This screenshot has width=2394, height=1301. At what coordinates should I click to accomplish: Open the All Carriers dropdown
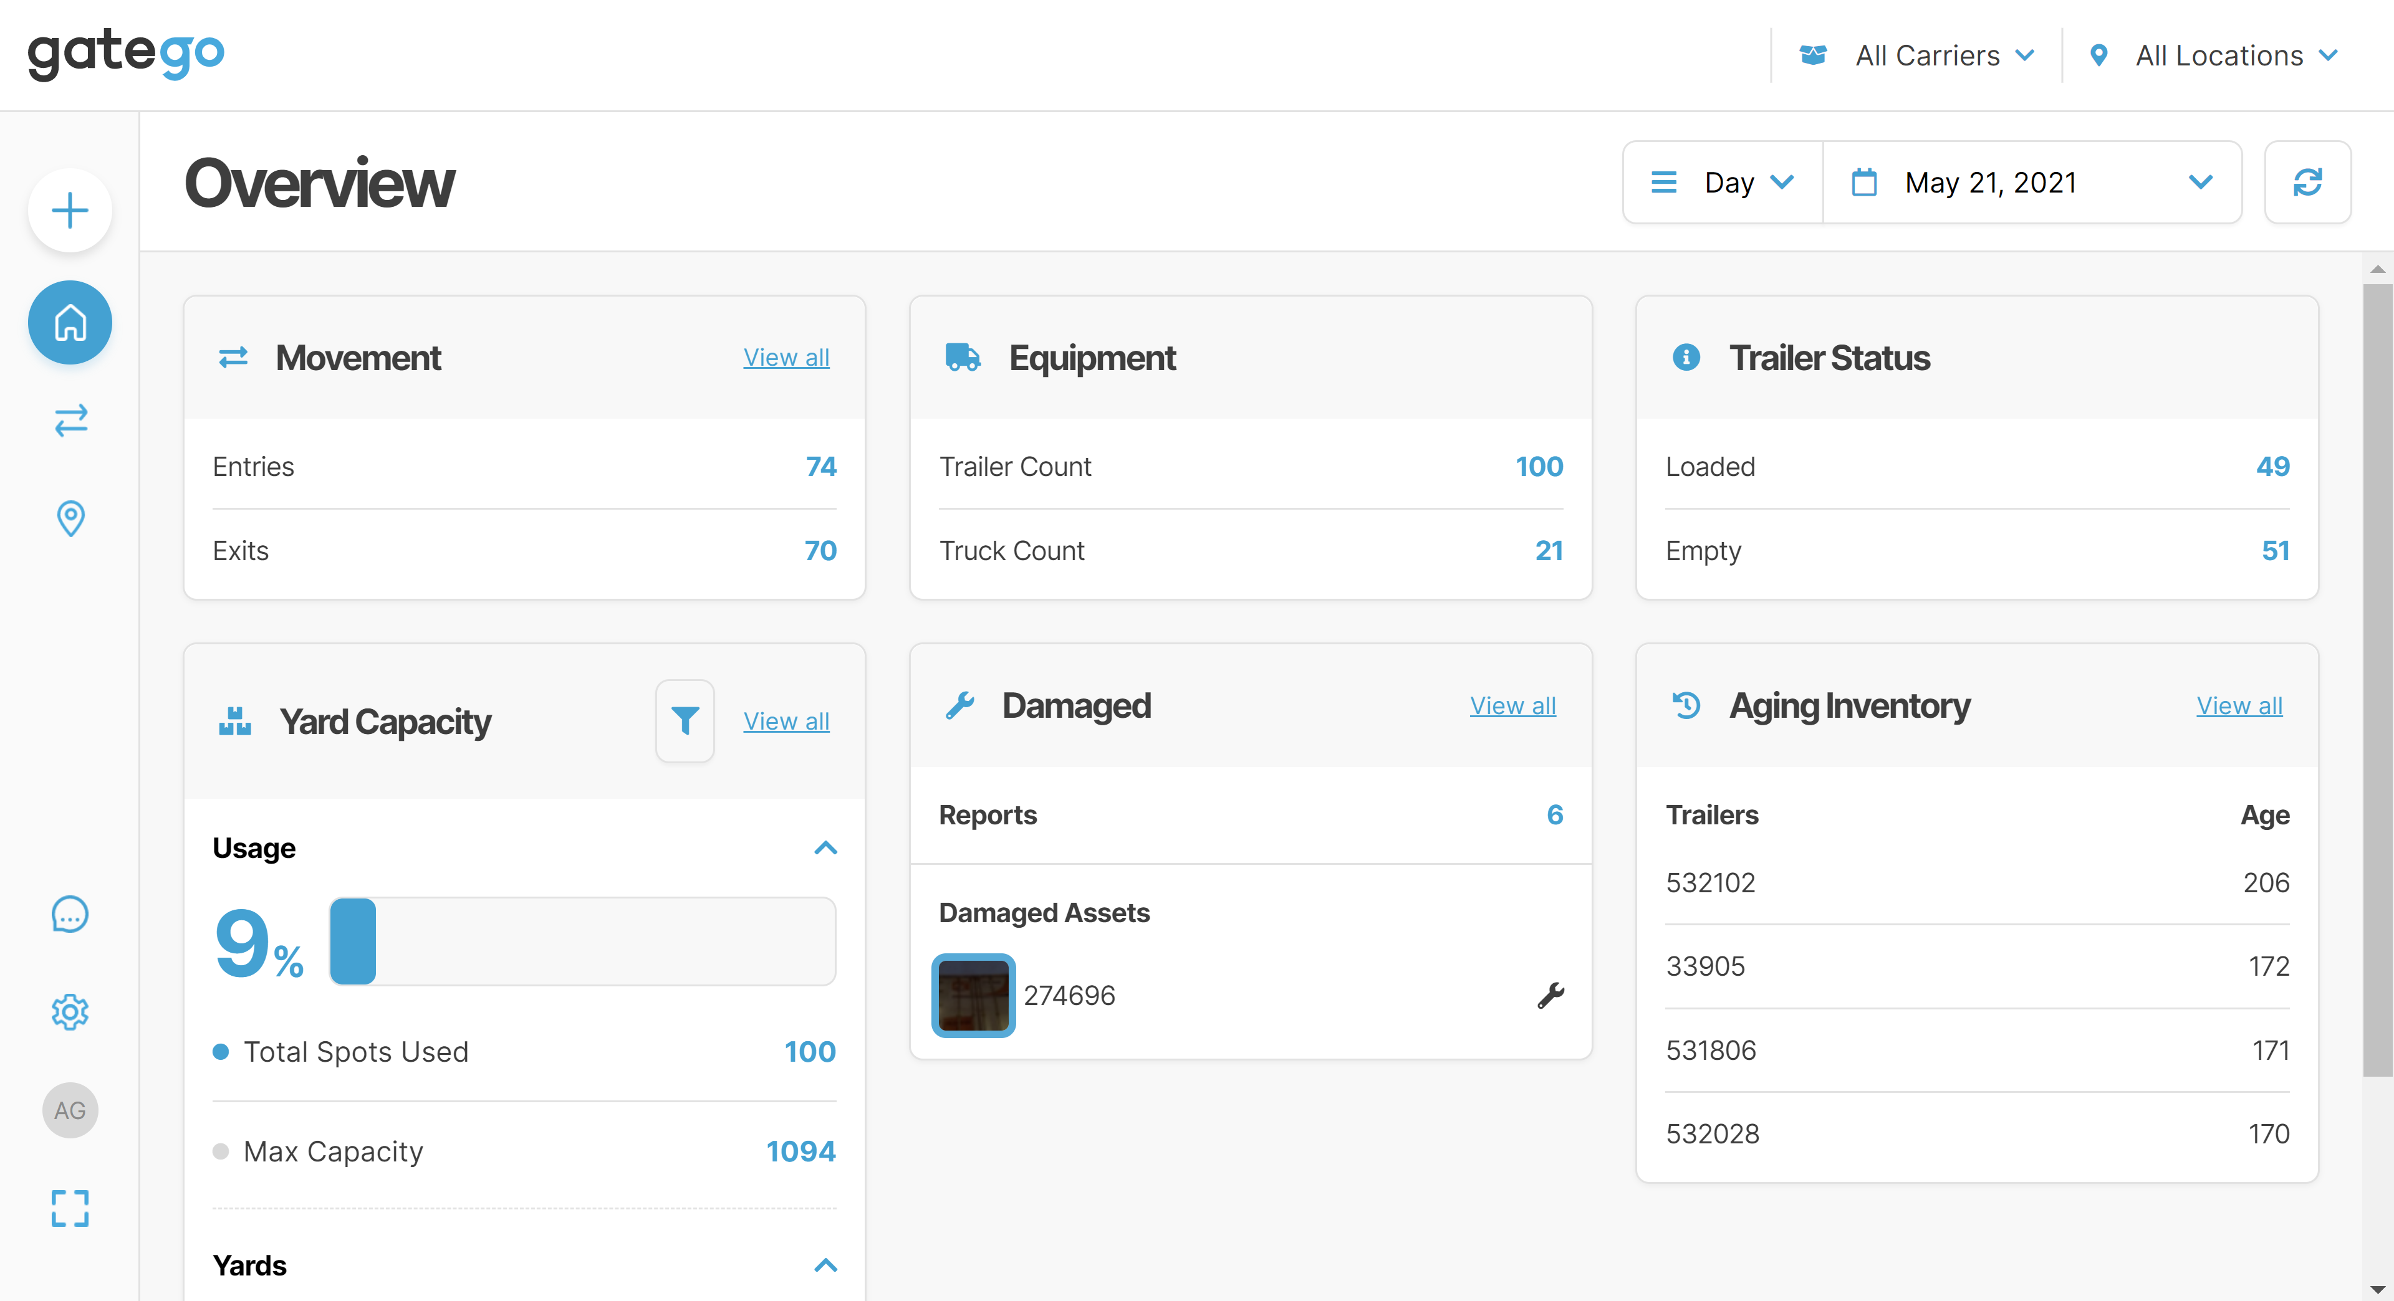(1926, 55)
